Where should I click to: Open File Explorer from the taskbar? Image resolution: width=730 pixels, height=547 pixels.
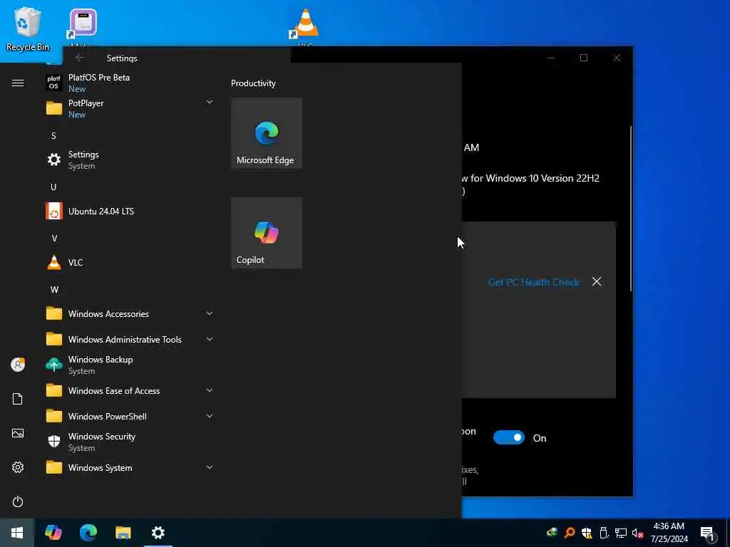pyautogui.click(x=123, y=532)
